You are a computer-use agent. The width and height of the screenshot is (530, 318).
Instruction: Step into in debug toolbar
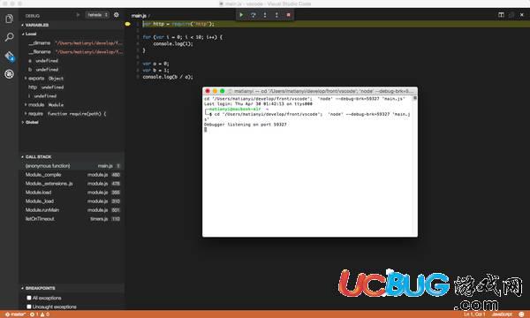click(265, 15)
